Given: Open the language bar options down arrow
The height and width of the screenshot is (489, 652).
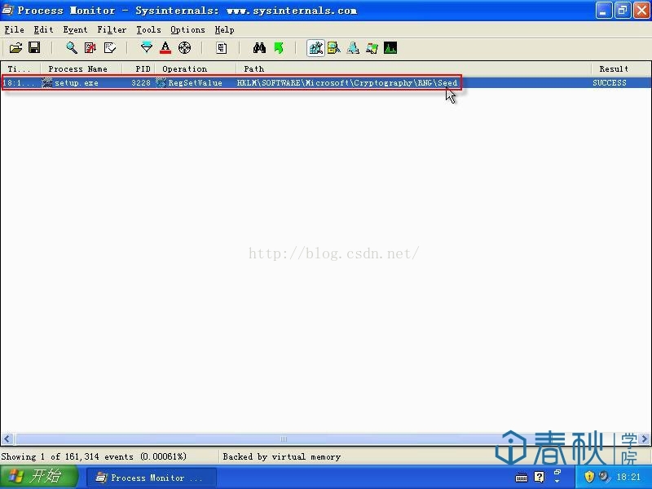Looking at the screenshot, I should pos(557,482).
